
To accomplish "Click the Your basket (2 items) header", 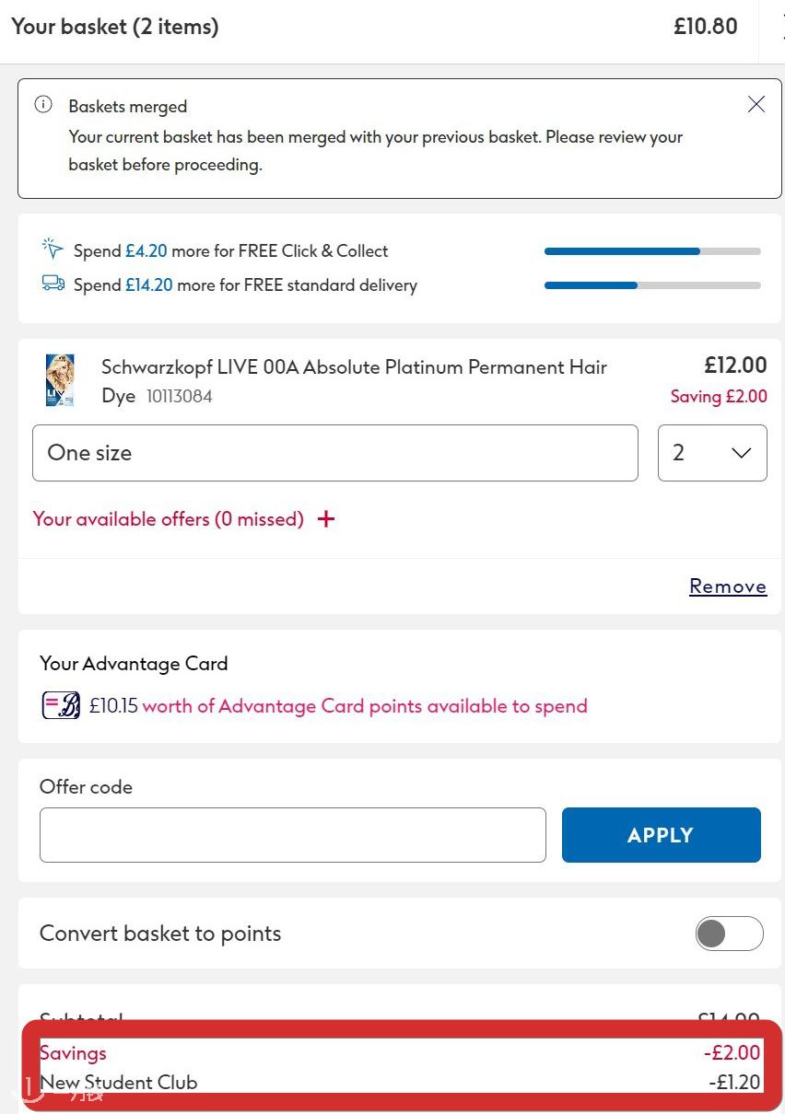I will point(115,27).
